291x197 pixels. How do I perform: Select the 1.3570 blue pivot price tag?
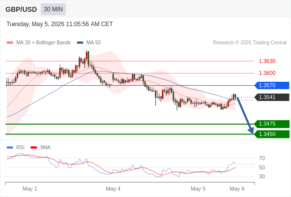[x=272, y=85]
